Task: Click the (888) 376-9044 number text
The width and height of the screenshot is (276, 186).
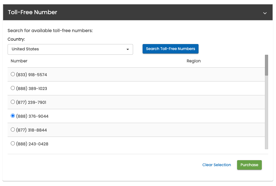Action: click(x=32, y=116)
